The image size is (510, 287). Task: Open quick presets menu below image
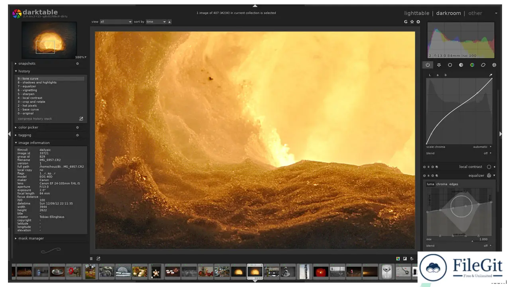(91, 259)
